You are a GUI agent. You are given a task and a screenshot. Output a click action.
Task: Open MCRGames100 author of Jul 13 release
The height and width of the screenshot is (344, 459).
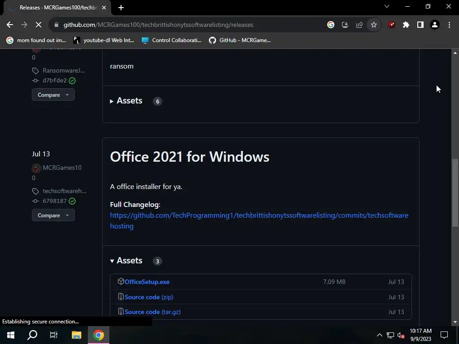click(62, 168)
